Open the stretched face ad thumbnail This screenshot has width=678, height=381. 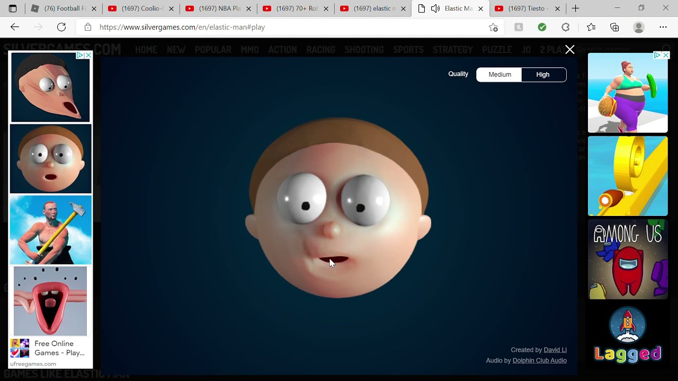[50, 87]
